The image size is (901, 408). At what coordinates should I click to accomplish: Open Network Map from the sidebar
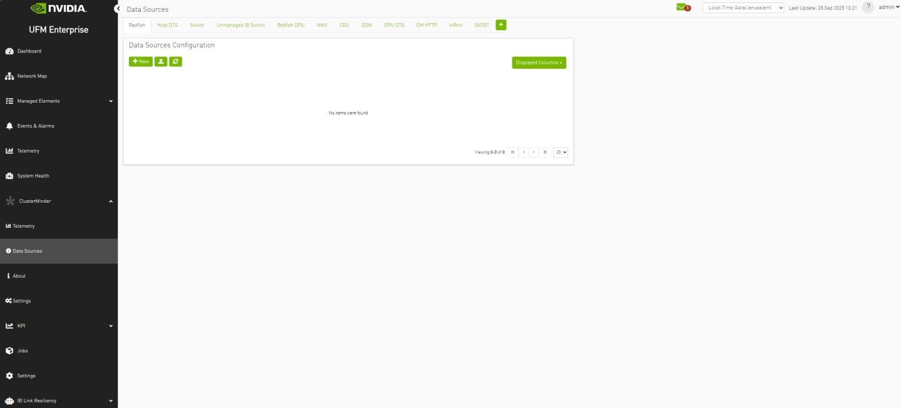coord(31,76)
